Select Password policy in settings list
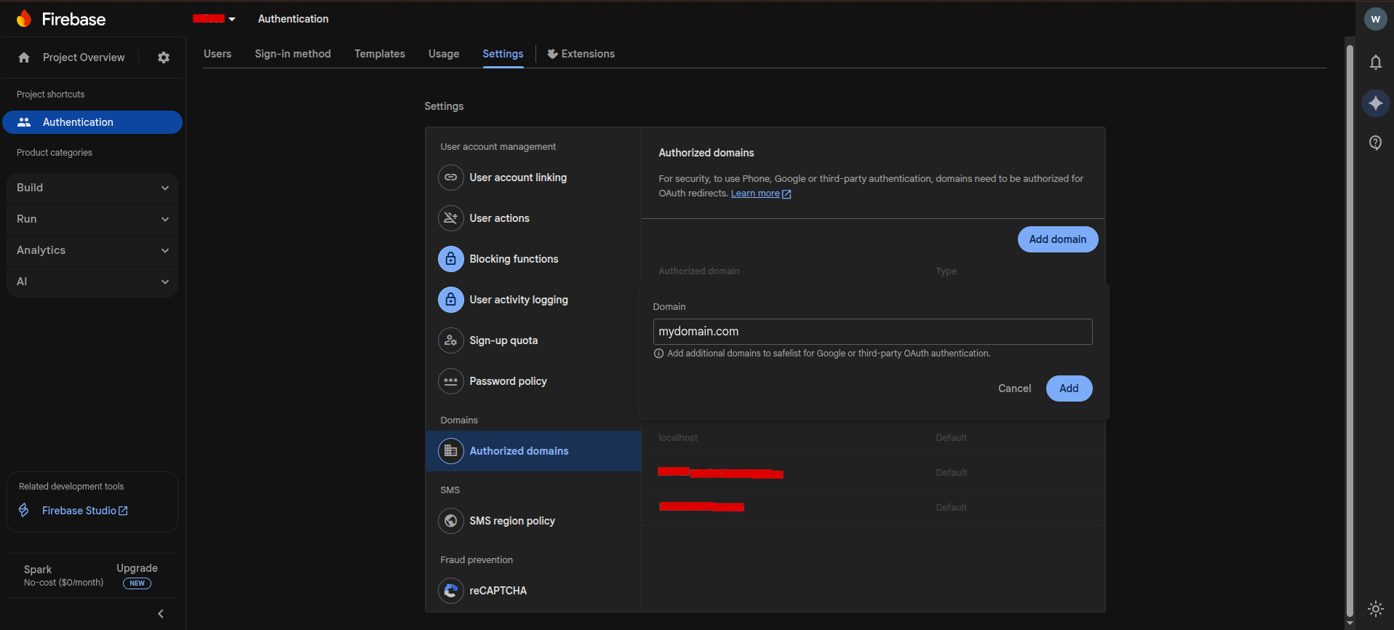1394x630 pixels. 508,381
